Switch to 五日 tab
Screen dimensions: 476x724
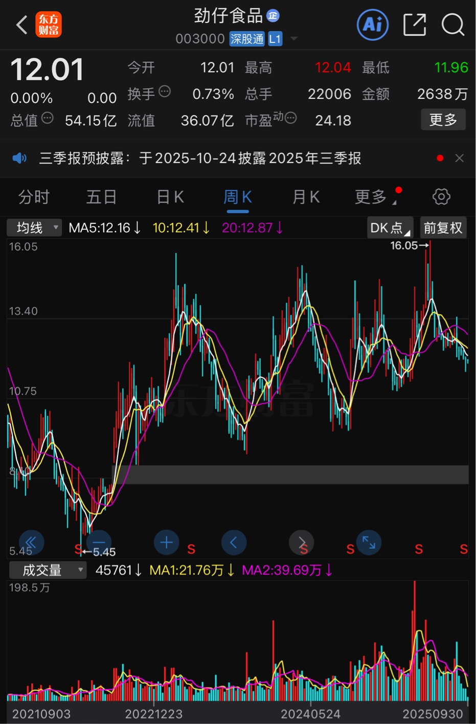coord(101,197)
